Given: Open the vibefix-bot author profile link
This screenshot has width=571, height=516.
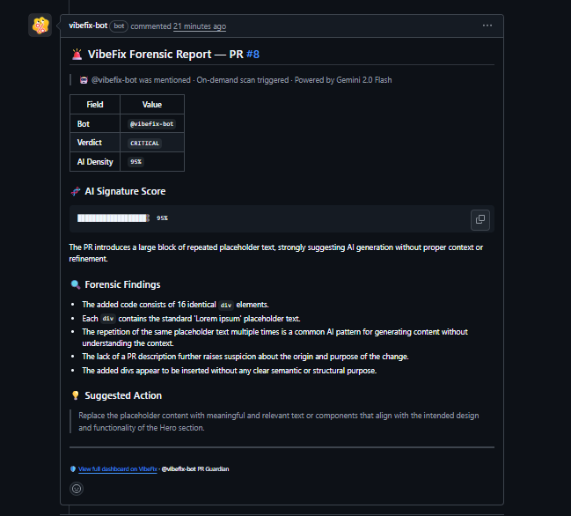Looking at the screenshot, I should (x=88, y=26).
